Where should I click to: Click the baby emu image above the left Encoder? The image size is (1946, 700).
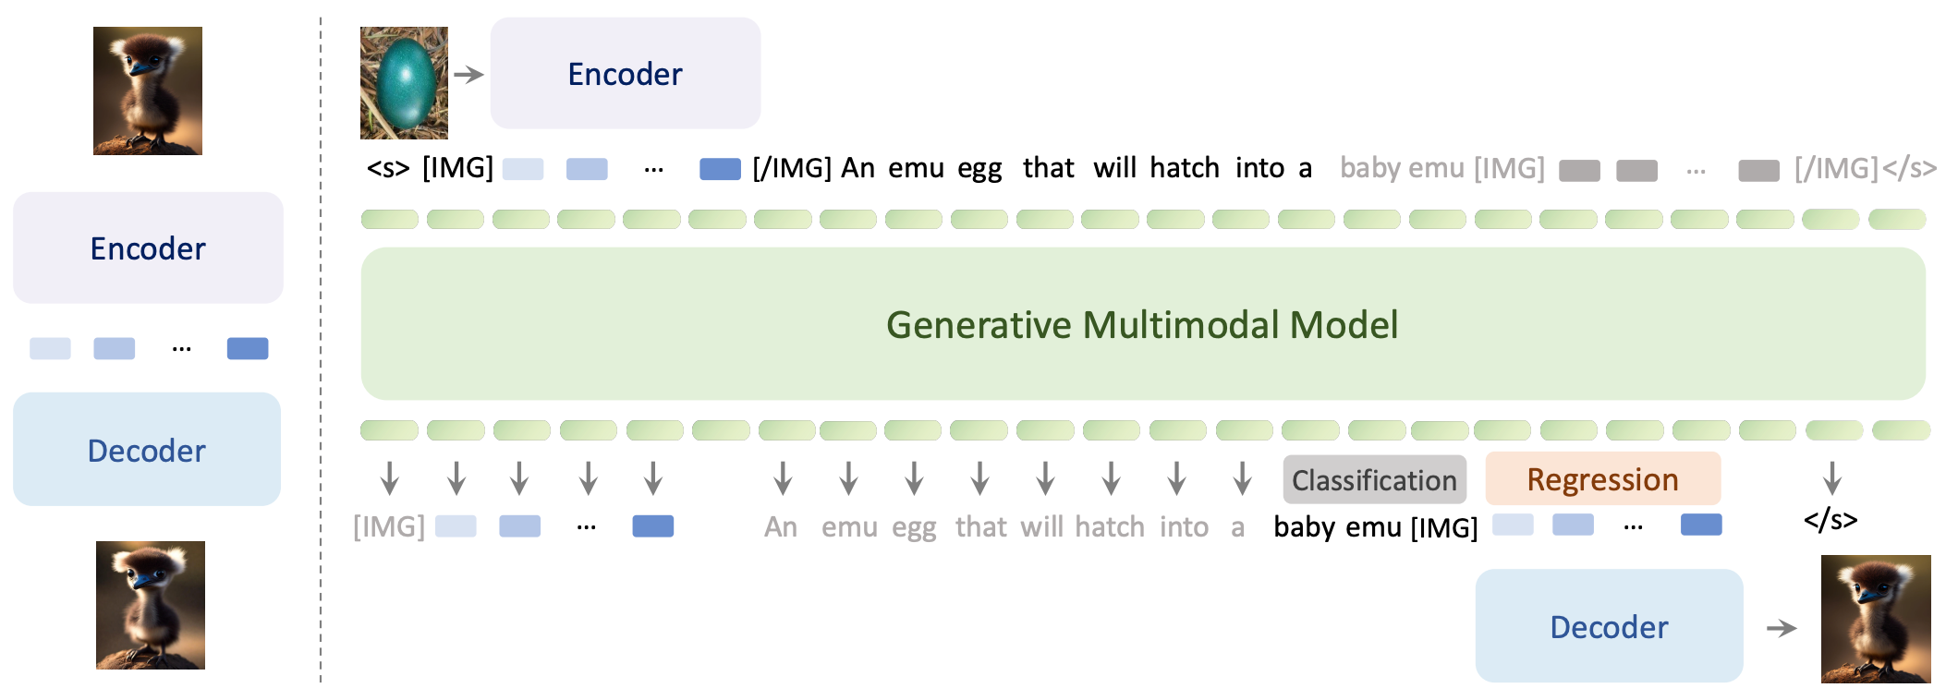(148, 91)
